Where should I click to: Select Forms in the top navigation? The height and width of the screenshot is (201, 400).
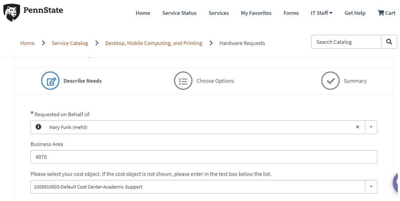[x=291, y=13]
